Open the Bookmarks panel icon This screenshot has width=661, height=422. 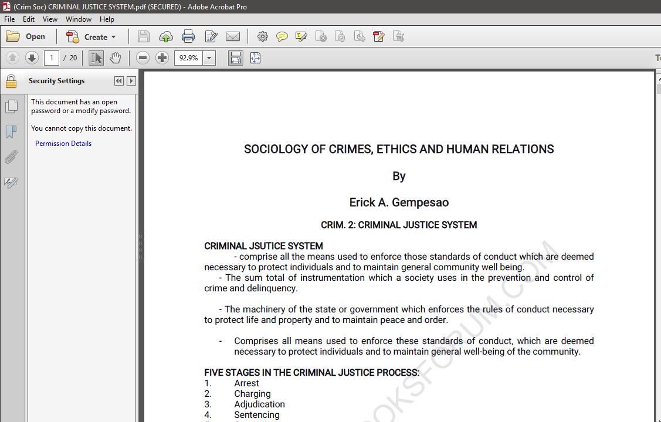(11, 131)
